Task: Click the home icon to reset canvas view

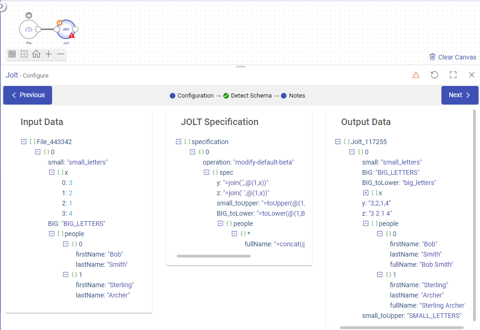Action: [x=36, y=54]
